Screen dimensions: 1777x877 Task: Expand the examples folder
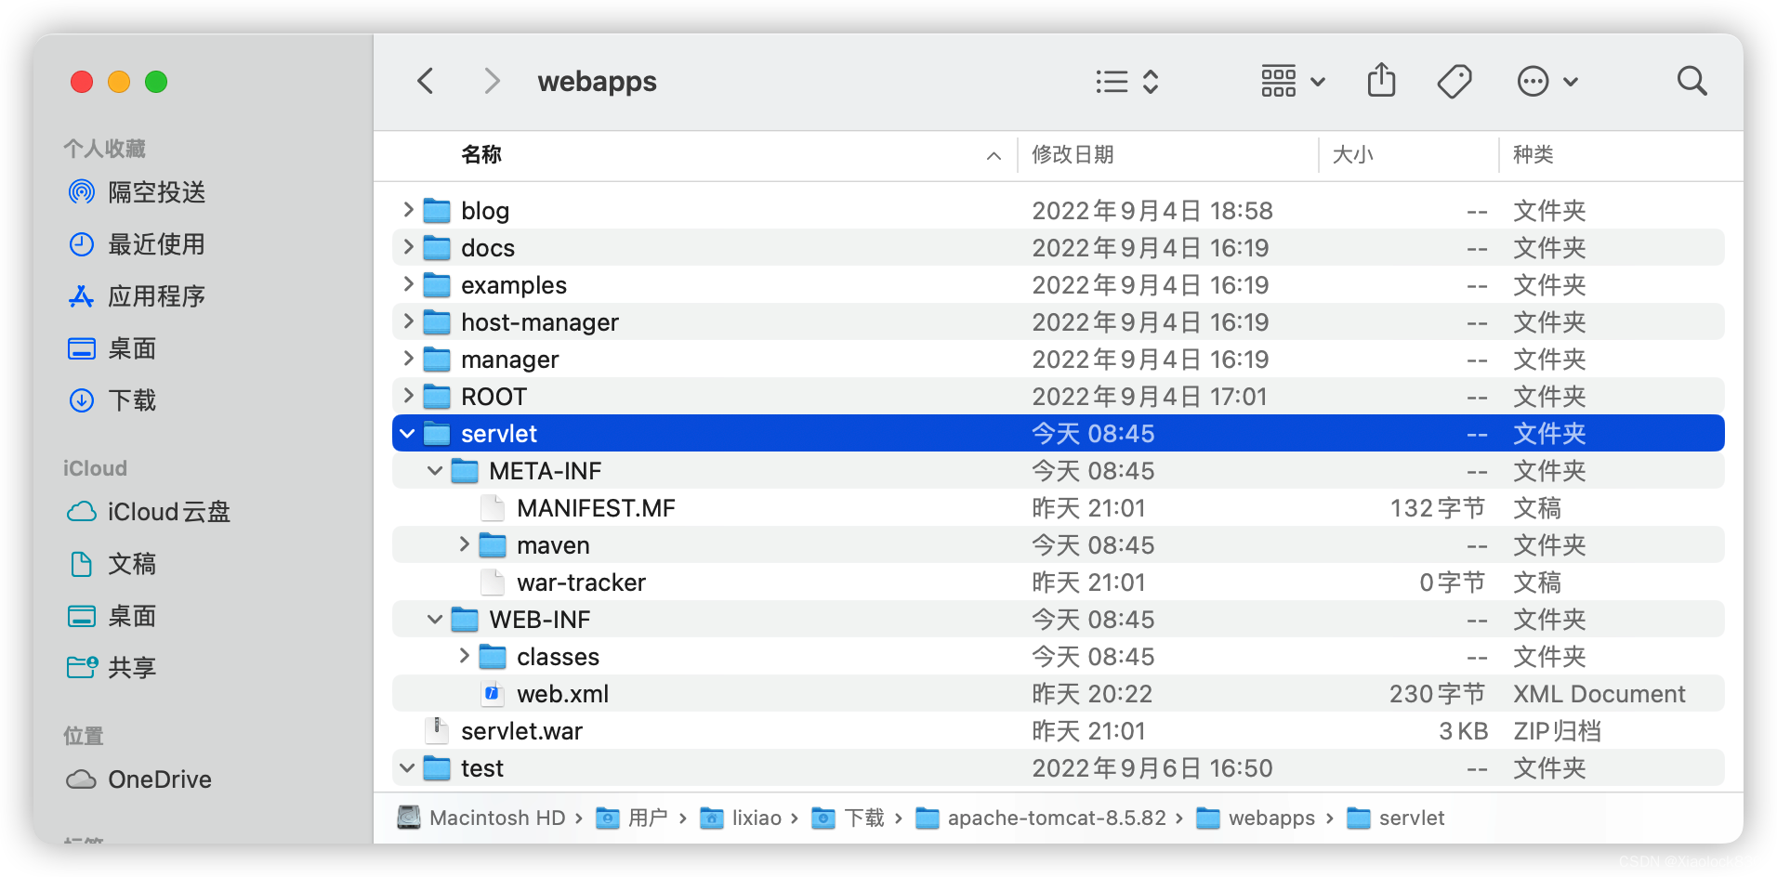(408, 284)
